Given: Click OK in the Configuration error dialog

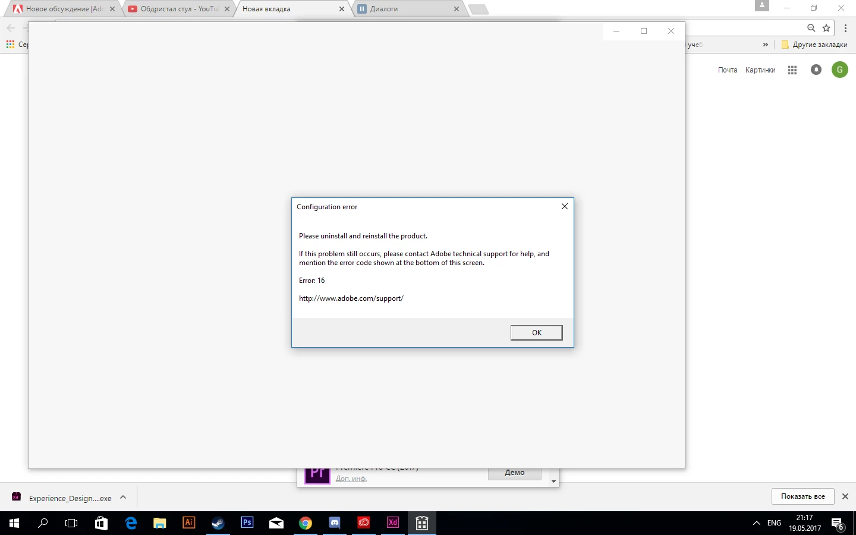Looking at the screenshot, I should click(536, 333).
